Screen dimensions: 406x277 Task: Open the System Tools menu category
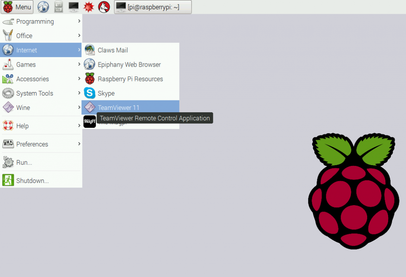pos(41,93)
